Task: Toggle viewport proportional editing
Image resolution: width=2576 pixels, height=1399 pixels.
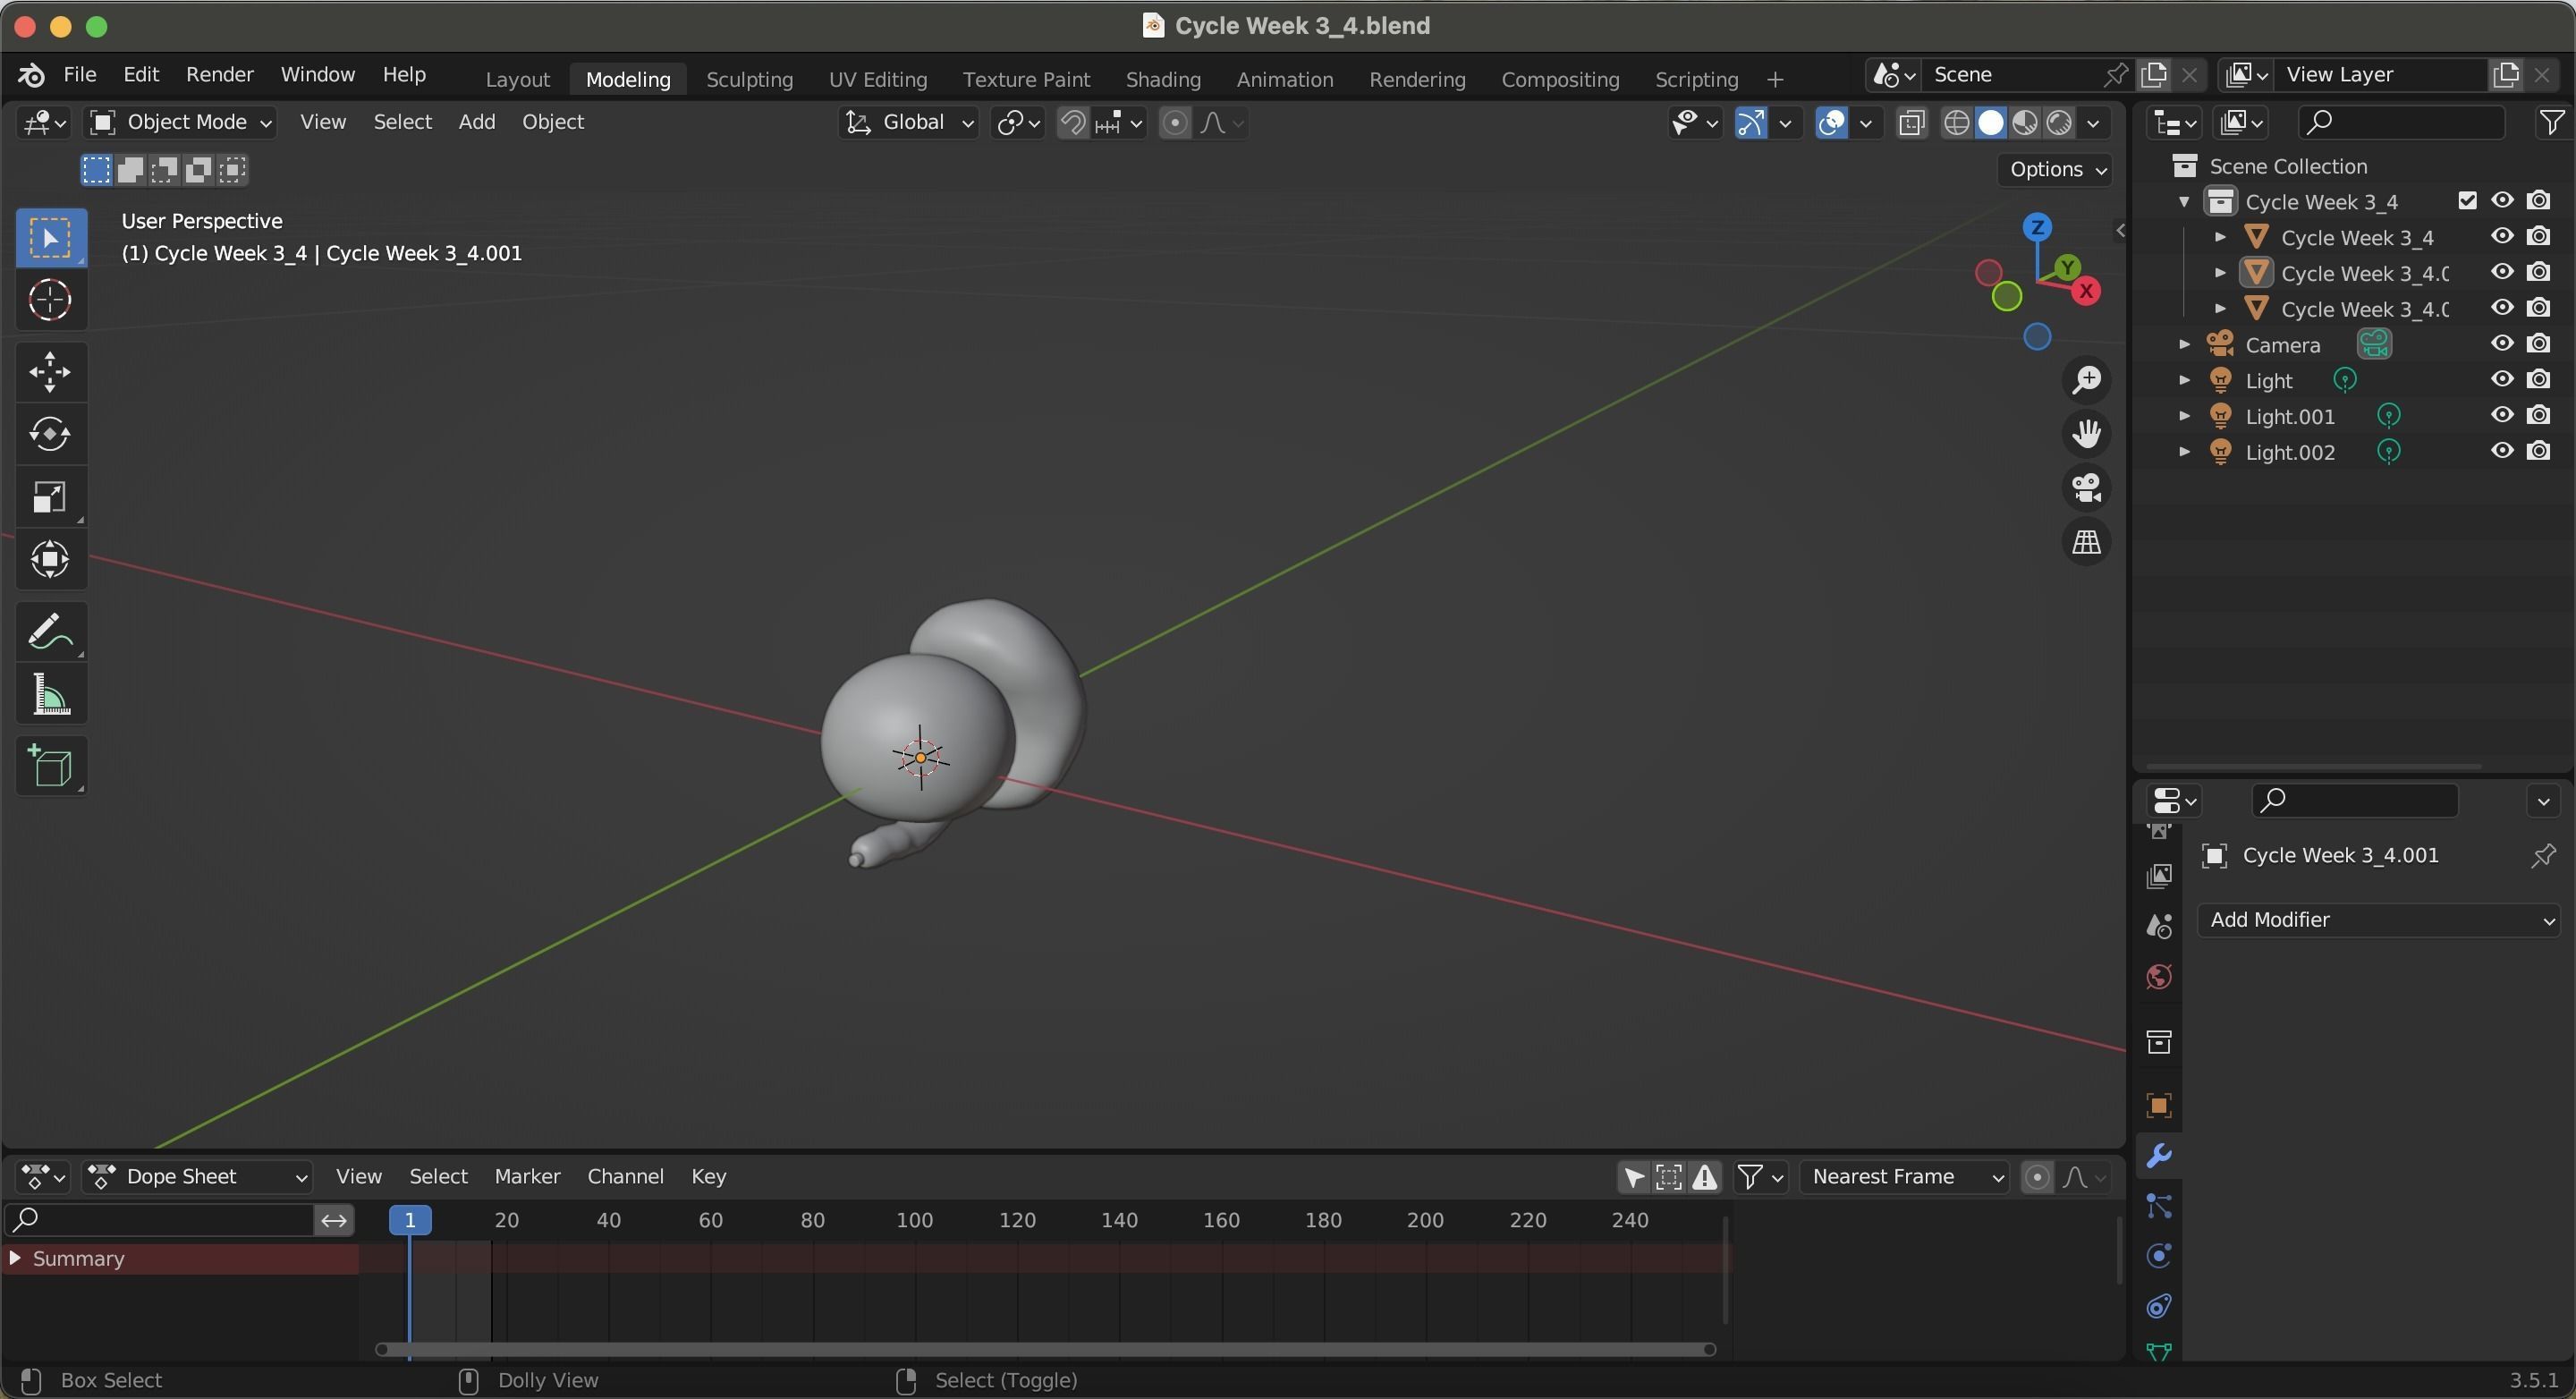Action: 1175,123
